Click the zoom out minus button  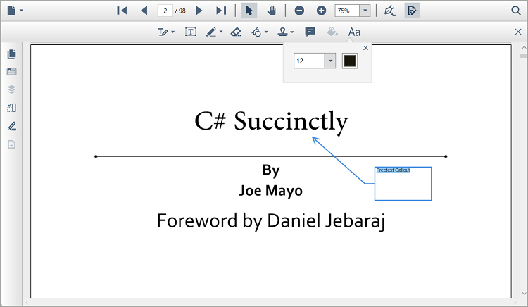(299, 11)
